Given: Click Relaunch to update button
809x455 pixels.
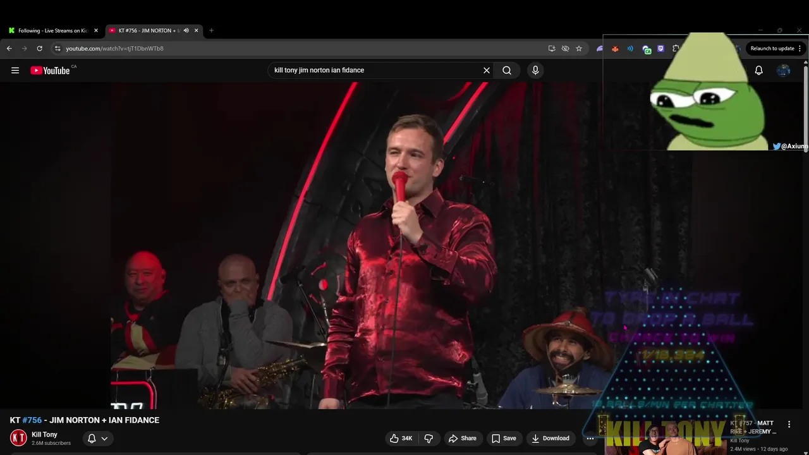Looking at the screenshot, I should [x=772, y=49].
